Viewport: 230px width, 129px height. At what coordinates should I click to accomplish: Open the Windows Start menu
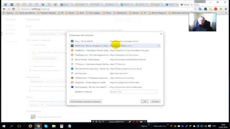4,126
